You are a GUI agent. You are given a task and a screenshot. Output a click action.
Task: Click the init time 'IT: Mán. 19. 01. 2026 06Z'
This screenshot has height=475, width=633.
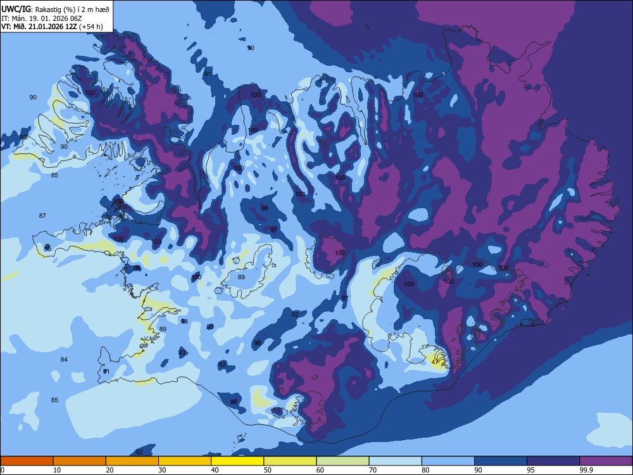[x=42, y=18]
